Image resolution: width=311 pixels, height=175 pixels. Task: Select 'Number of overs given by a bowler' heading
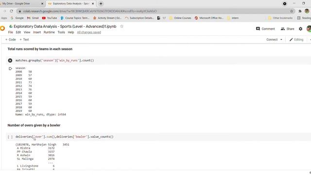(x=34, y=125)
